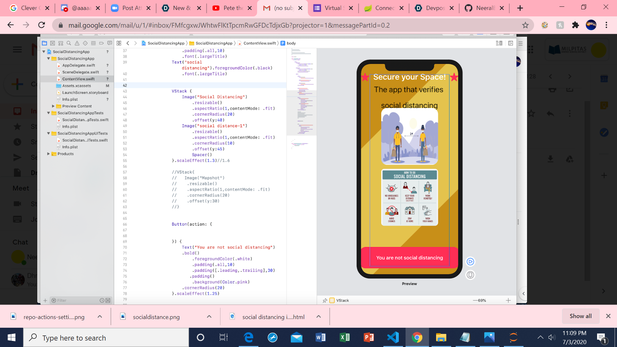Click the Live Preview play button
617x347 pixels.
click(470, 262)
